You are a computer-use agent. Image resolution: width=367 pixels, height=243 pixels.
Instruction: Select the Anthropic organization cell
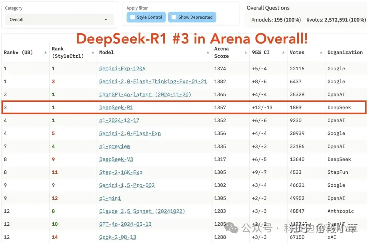[340, 211]
